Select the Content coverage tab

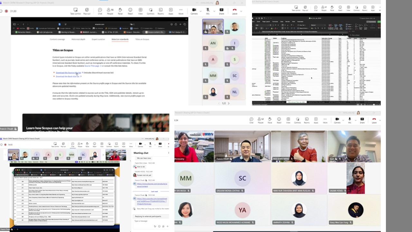pyautogui.click(x=57, y=39)
